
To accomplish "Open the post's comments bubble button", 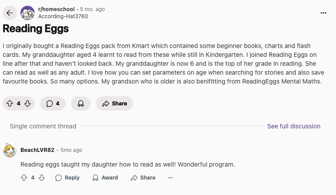I will pyautogui.click(x=53, y=103).
